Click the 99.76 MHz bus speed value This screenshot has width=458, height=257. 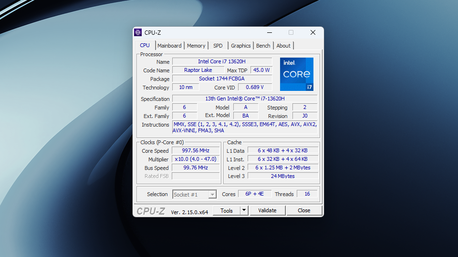(x=196, y=168)
